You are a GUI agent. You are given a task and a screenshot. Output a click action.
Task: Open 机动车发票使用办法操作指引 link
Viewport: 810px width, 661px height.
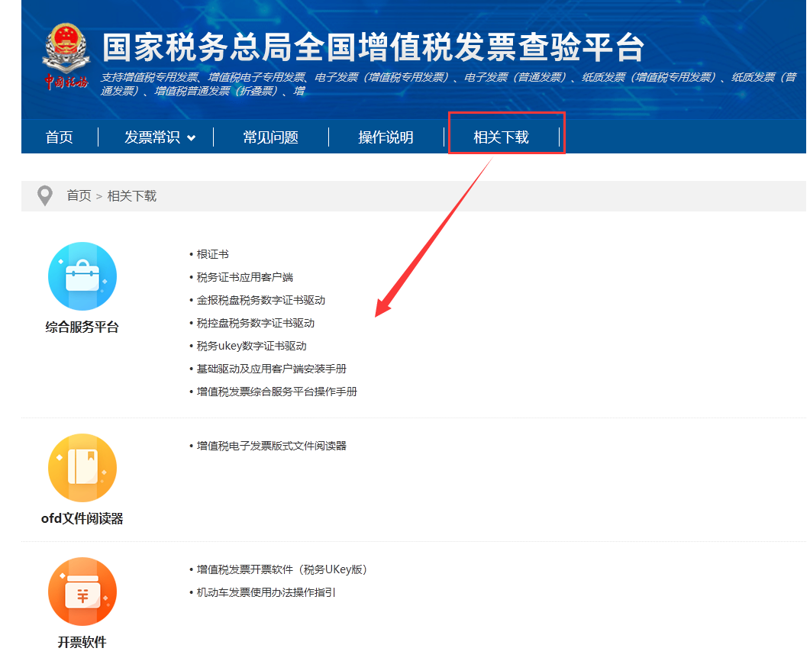pyautogui.click(x=266, y=592)
